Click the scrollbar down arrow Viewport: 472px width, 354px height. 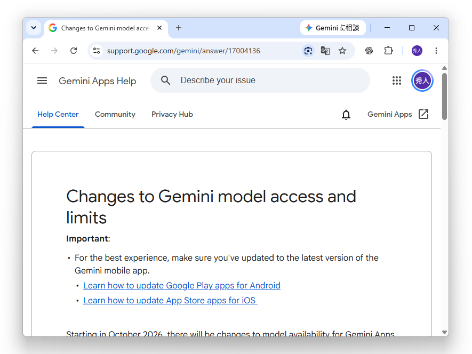point(444,332)
